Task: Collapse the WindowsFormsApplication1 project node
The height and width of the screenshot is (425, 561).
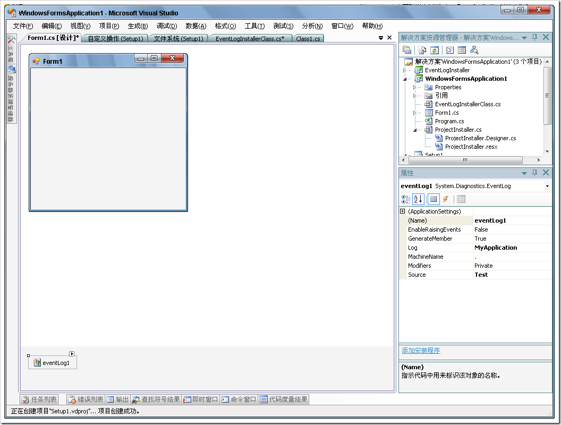Action: tap(405, 79)
